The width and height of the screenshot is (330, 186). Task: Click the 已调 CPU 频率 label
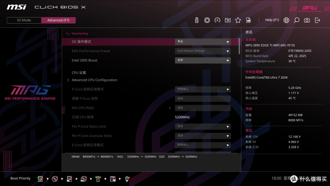(x=83, y=117)
